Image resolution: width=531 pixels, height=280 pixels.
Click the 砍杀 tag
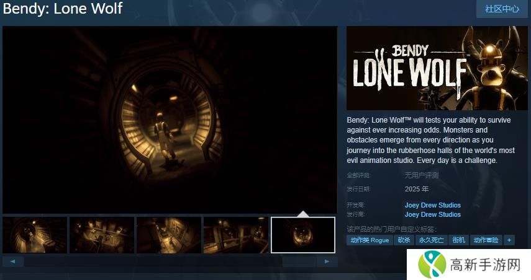[404, 240]
